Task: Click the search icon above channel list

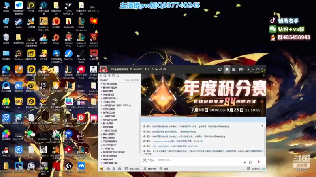Action: point(118,76)
